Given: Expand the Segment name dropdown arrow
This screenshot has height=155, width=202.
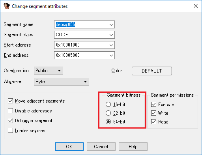Looking at the screenshot, I should [111, 24].
